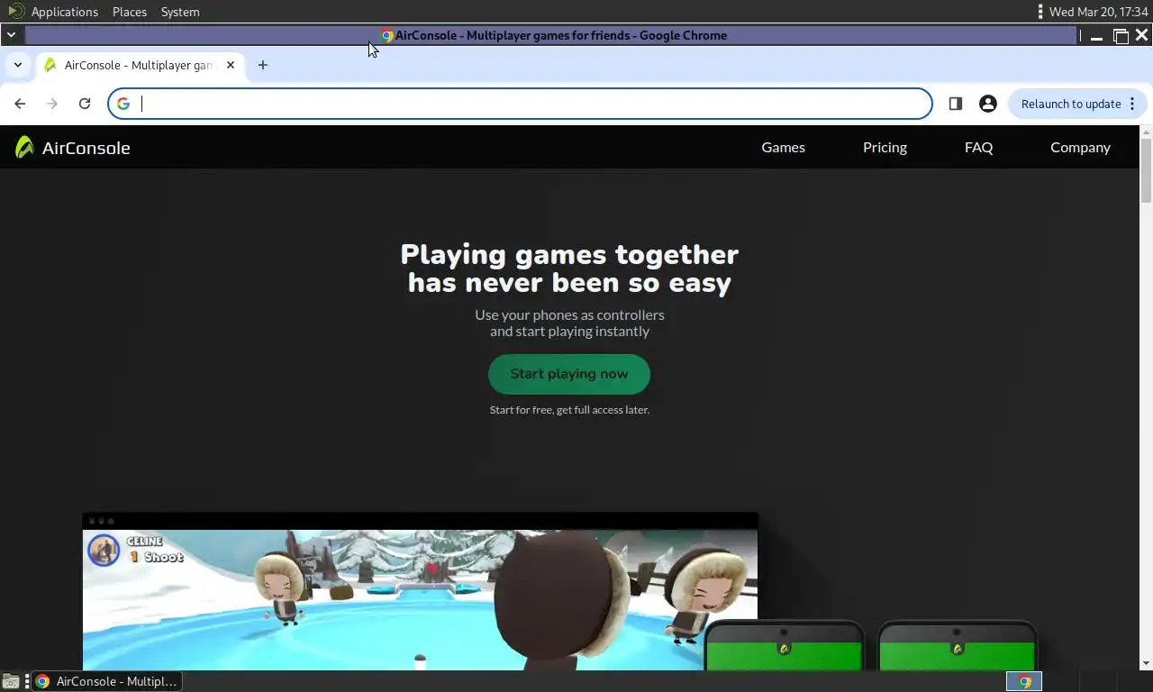Close the AirConsole tab
This screenshot has width=1153, height=692.
pos(231,65)
